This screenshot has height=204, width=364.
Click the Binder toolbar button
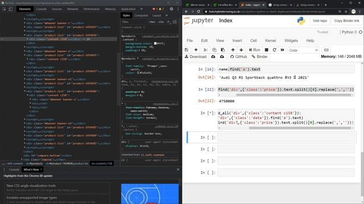[259, 57]
